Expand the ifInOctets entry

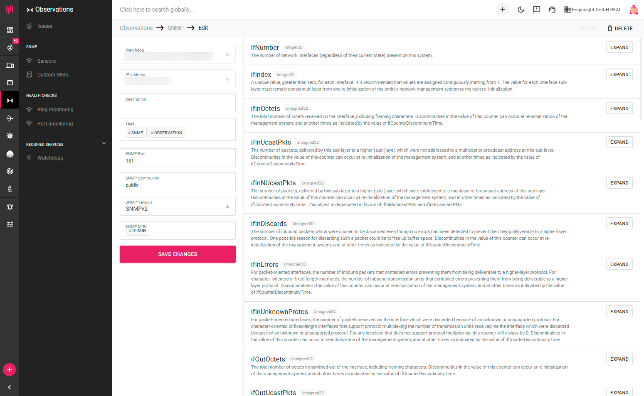click(619, 108)
